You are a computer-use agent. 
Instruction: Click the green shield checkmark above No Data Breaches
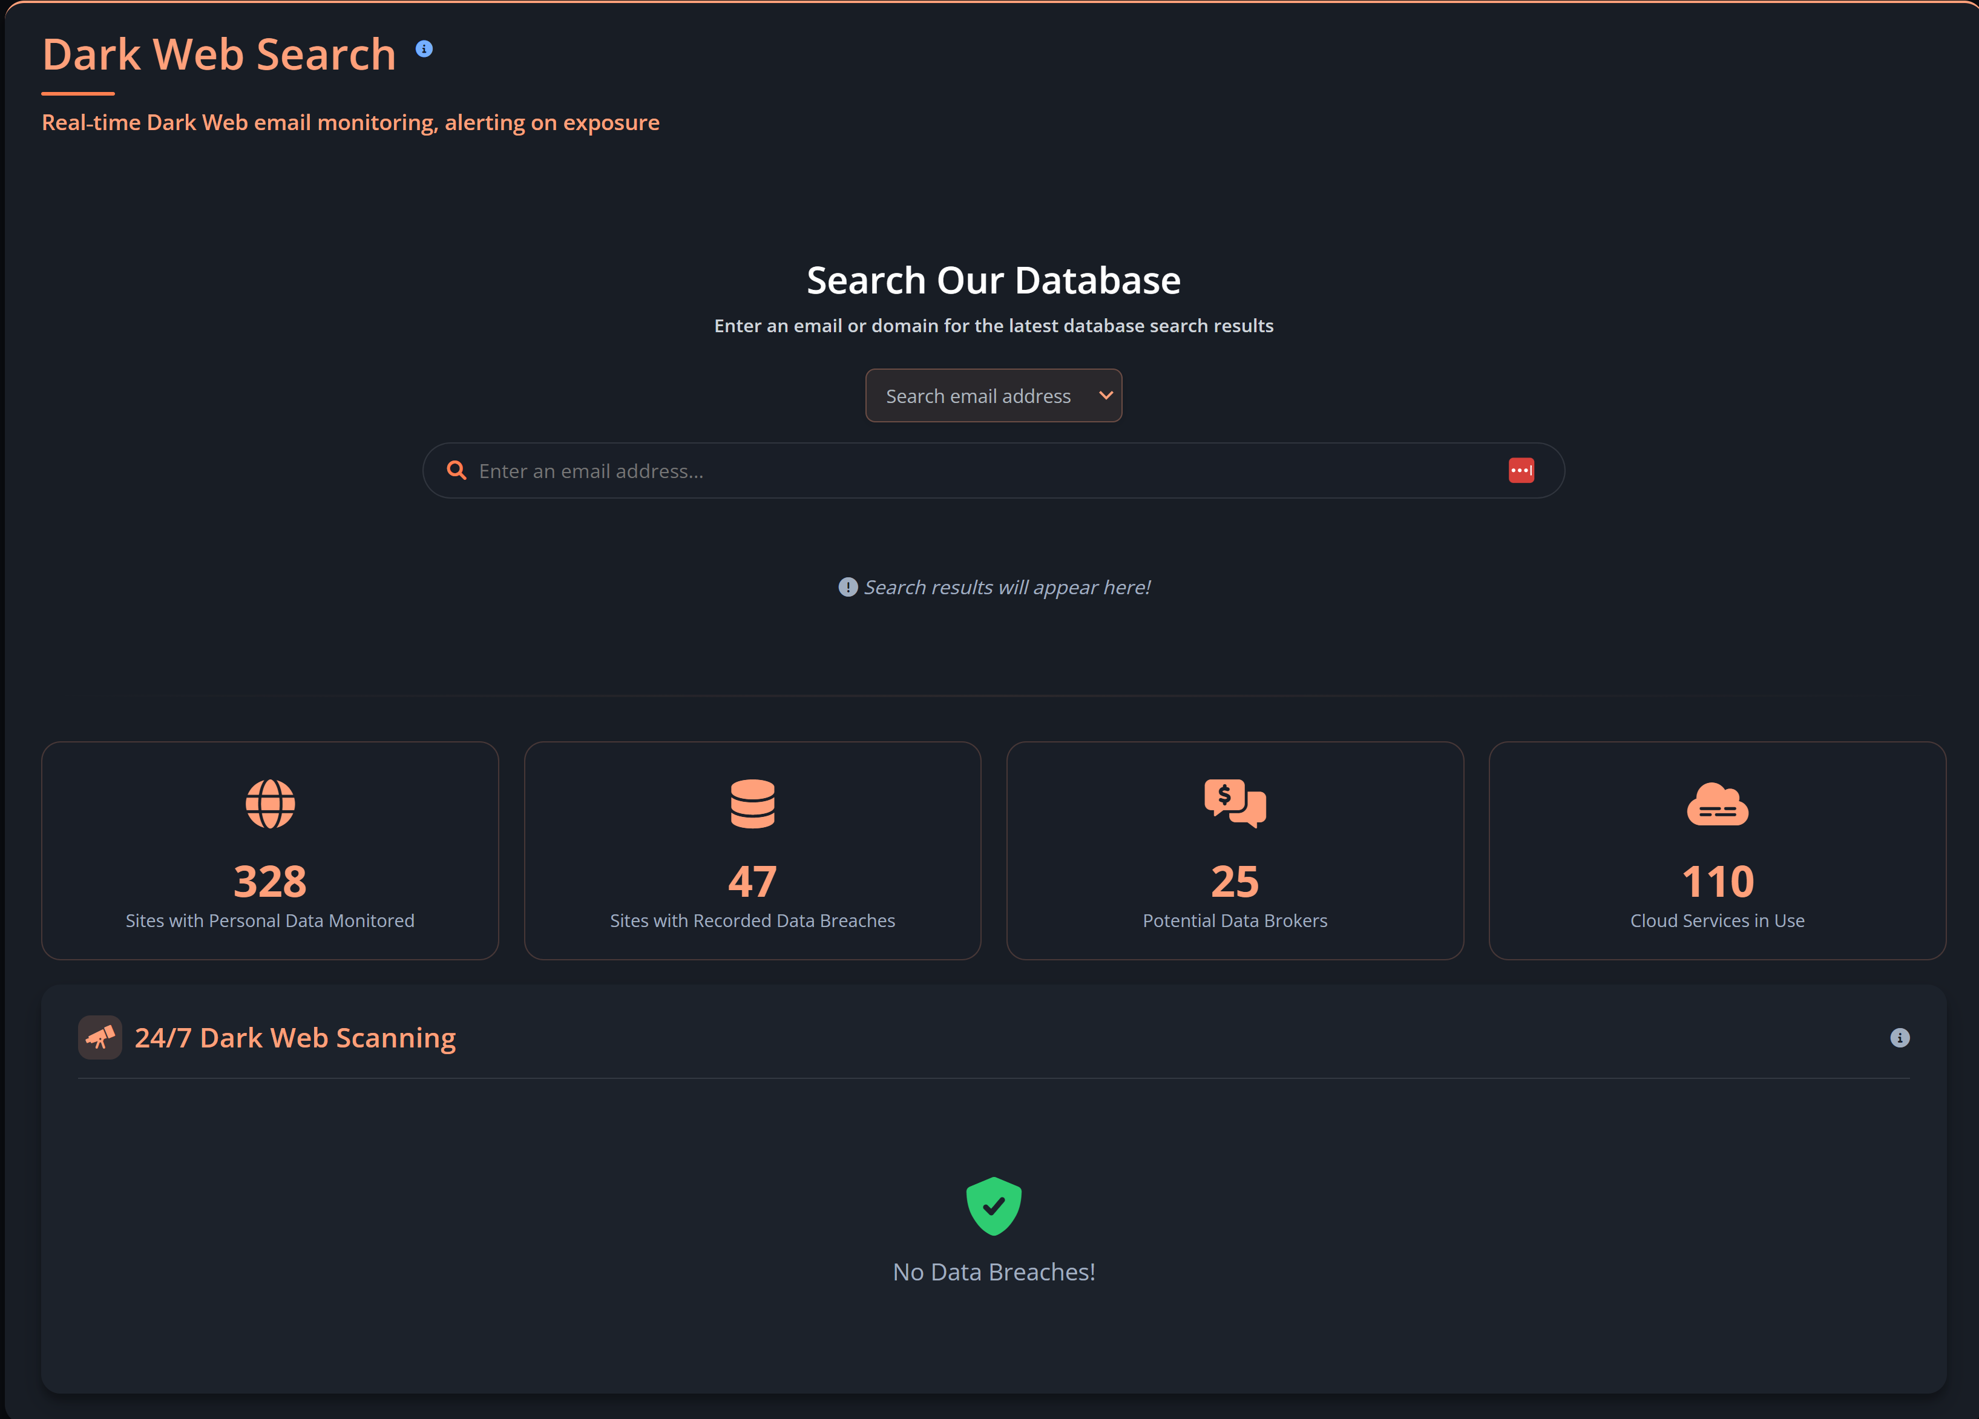click(x=994, y=1206)
